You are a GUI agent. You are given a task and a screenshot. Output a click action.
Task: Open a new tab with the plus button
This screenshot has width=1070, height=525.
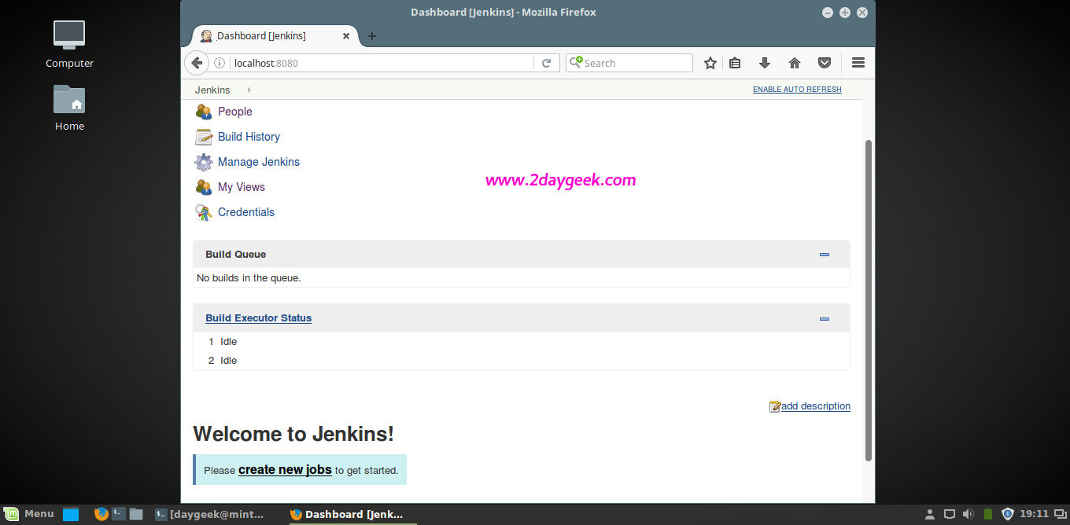point(372,36)
